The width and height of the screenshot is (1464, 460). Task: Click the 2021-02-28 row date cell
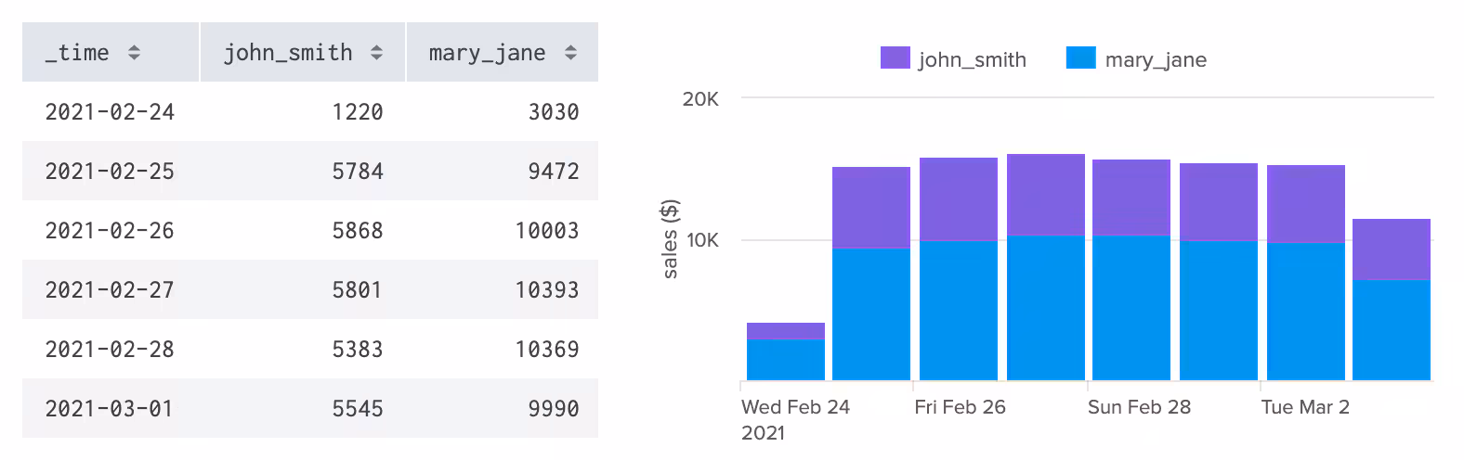point(110,350)
